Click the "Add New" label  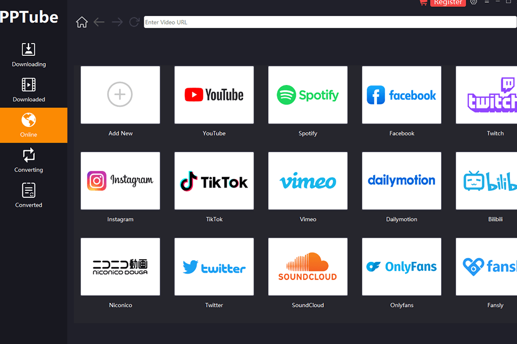[x=120, y=133]
